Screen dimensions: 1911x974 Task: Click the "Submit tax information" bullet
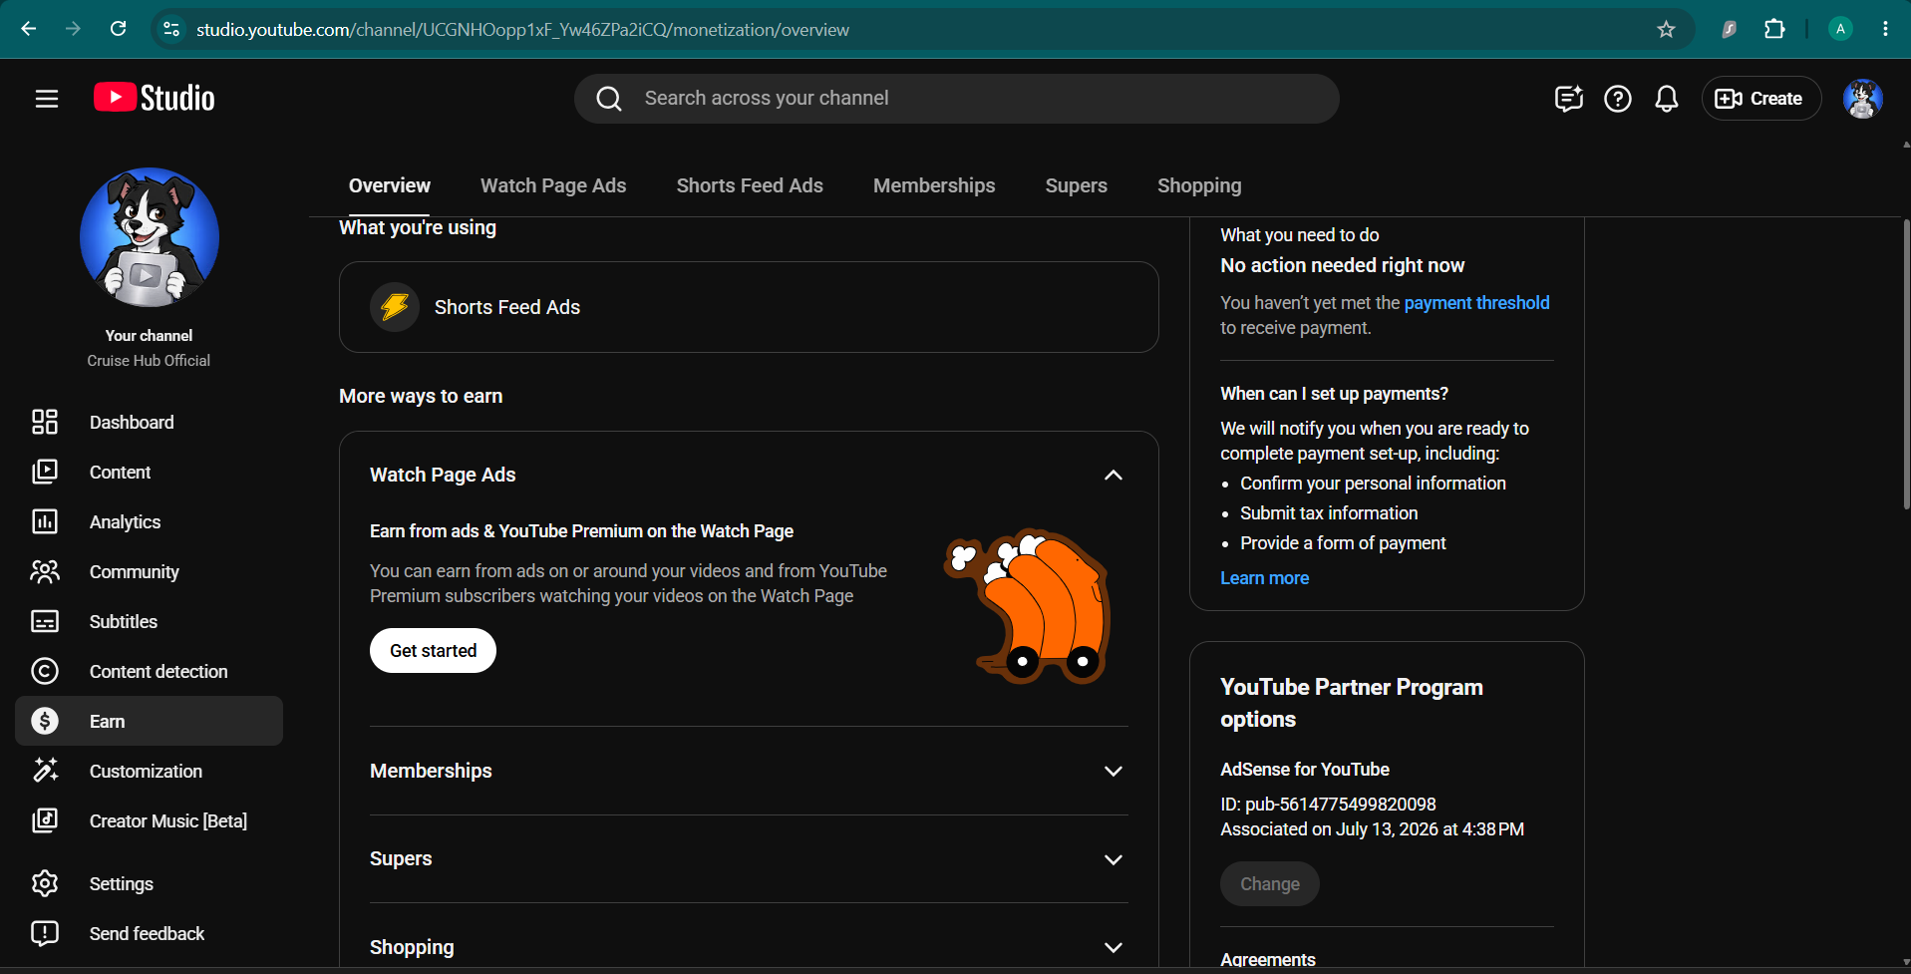[1329, 513]
